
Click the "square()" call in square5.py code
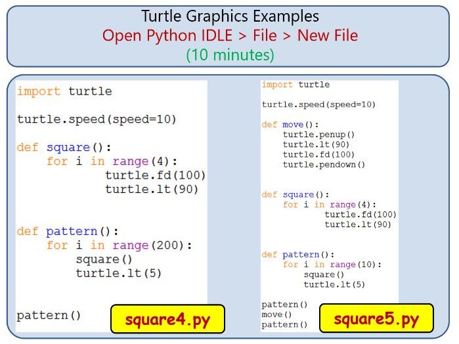click(324, 274)
